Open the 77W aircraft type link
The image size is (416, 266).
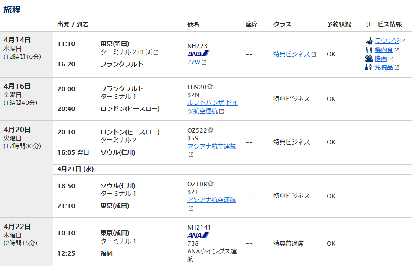click(194, 62)
